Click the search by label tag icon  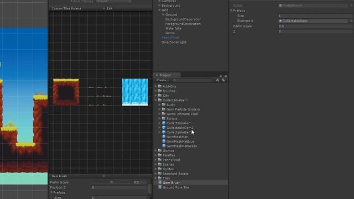click(x=223, y=80)
